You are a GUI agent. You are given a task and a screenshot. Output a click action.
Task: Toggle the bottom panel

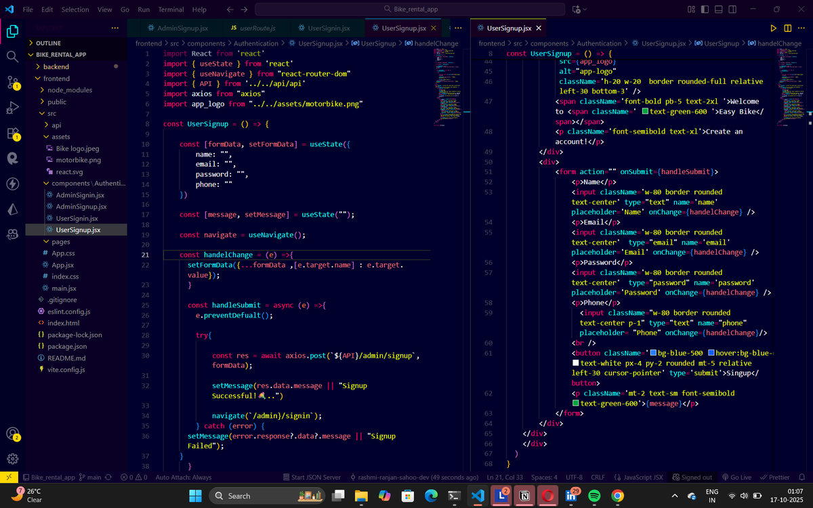[717, 9]
